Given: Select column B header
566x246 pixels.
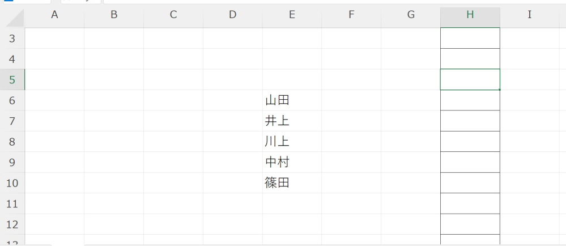Looking at the screenshot, I should point(114,16).
